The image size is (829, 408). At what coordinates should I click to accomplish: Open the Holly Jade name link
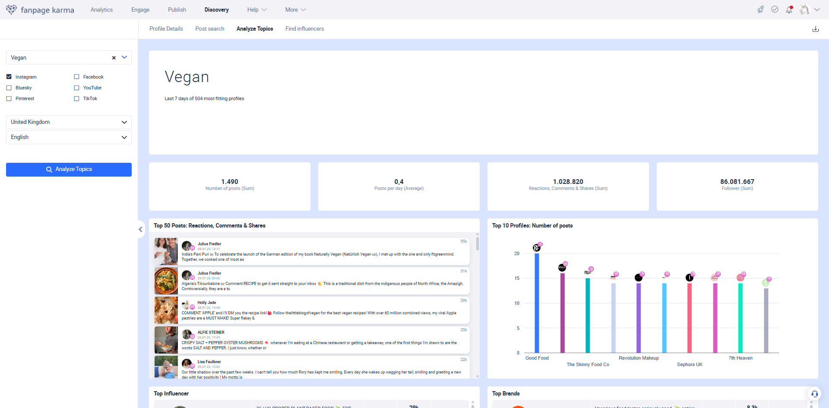tap(207, 303)
